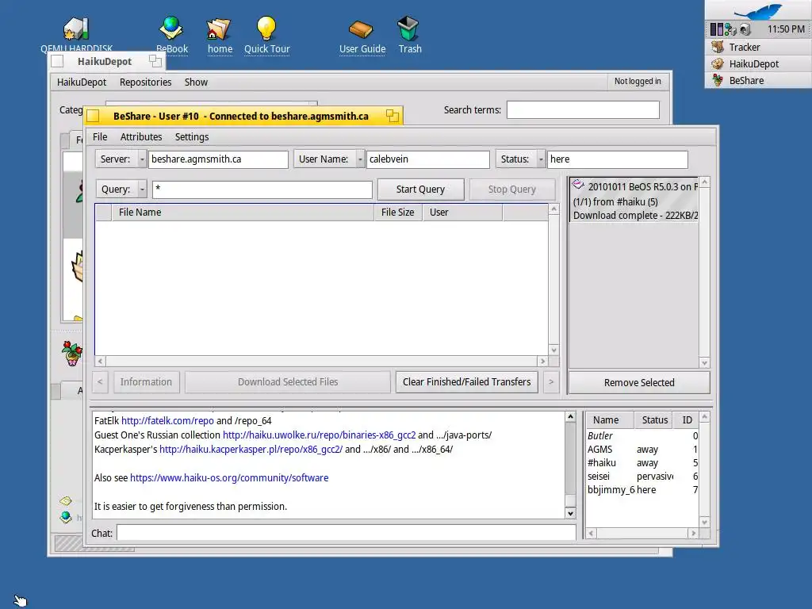Open the haiku.uwolke.ru repo link
This screenshot has width=812, height=609.
click(x=319, y=435)
